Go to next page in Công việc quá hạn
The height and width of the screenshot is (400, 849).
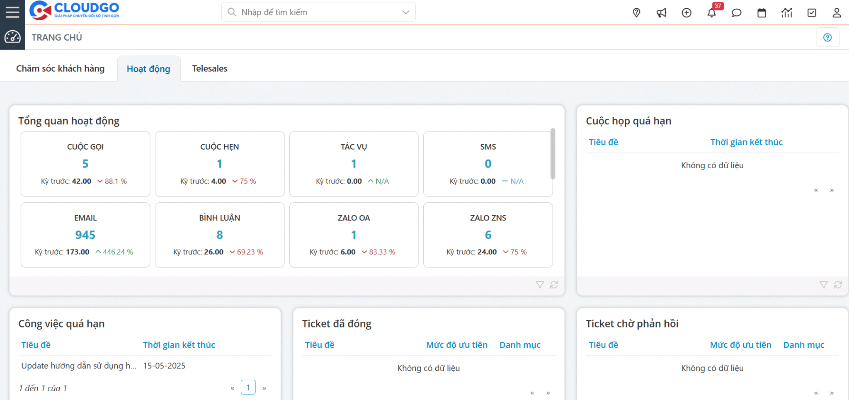[x=264, y=388]
